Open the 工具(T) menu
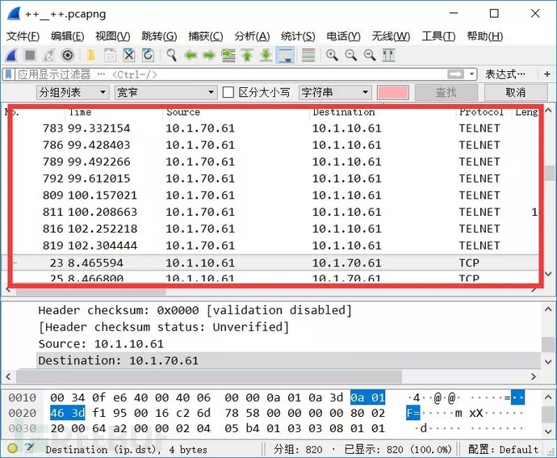557x458 pixels. click(438, 36)
